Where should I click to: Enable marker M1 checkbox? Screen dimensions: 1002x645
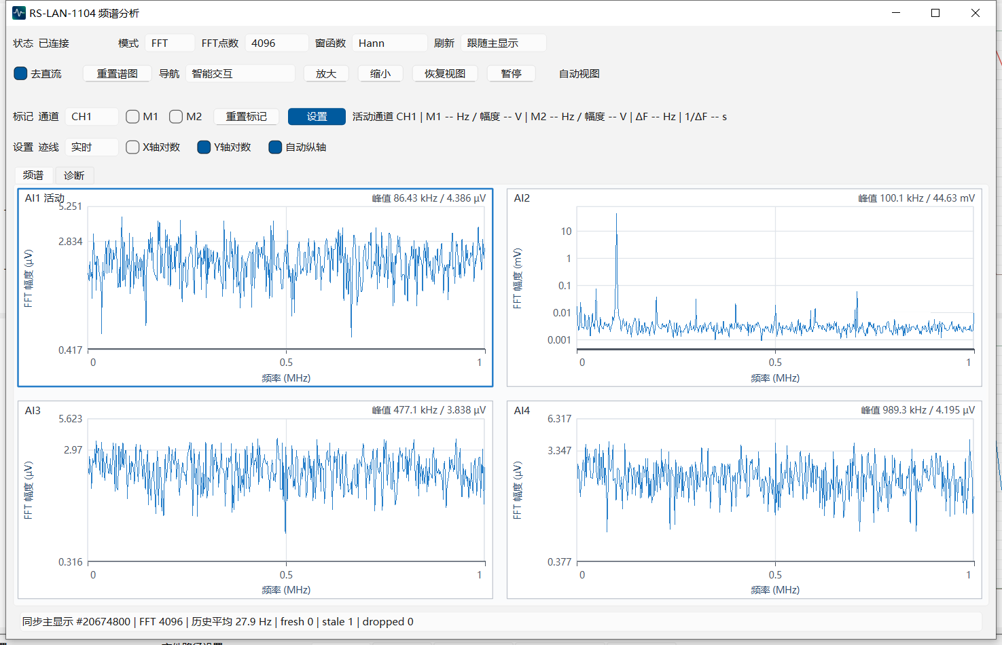(x=142, y=117)
